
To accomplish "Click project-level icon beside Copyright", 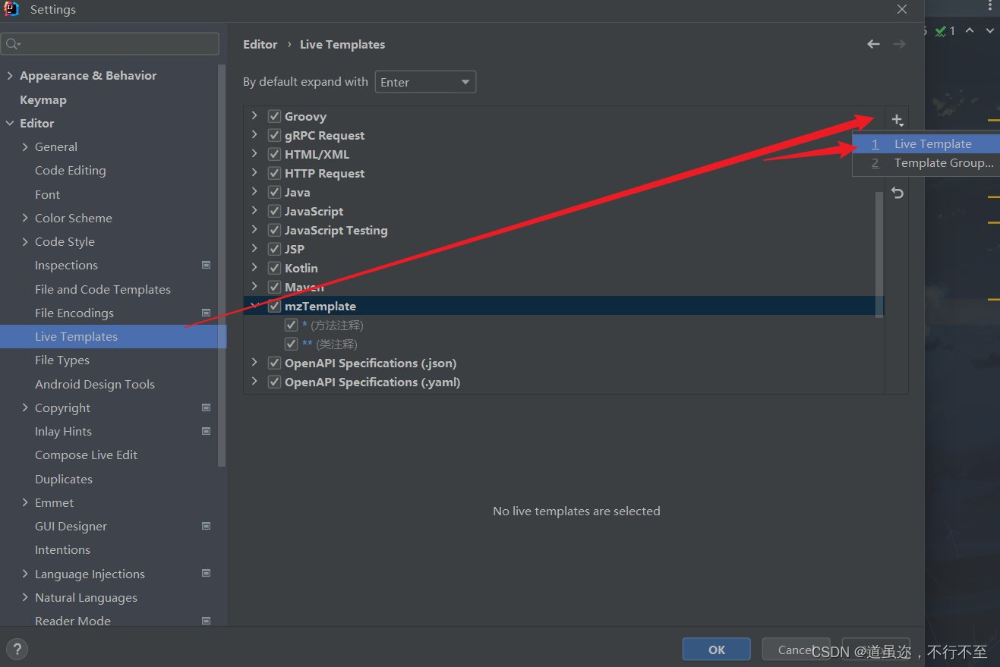I will coord(206,407).
